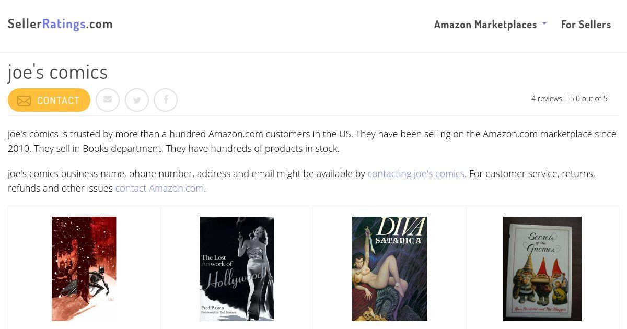
Task: Go to the For Sellers page
Action: 586,25
